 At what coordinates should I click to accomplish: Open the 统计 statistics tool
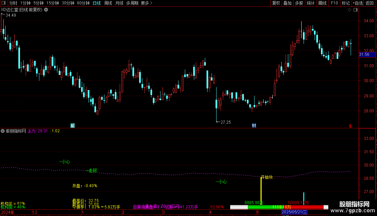[310, 3]
